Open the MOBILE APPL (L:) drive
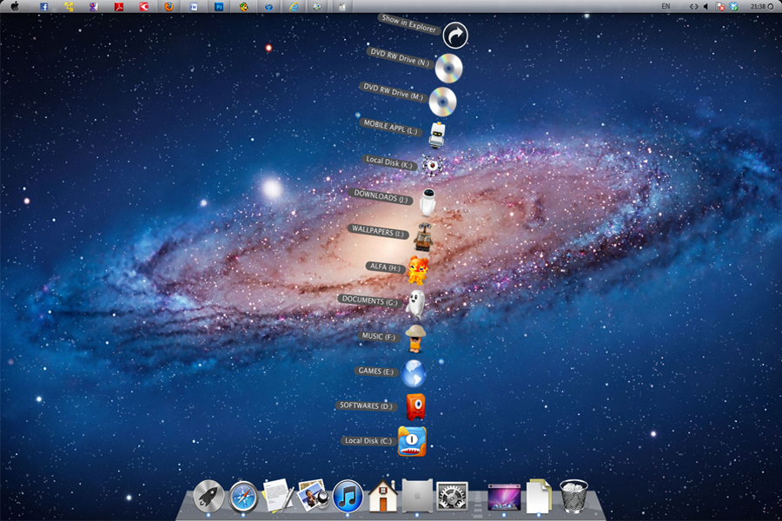The height and width of the screenshot is (521, 782). [437, 135]
